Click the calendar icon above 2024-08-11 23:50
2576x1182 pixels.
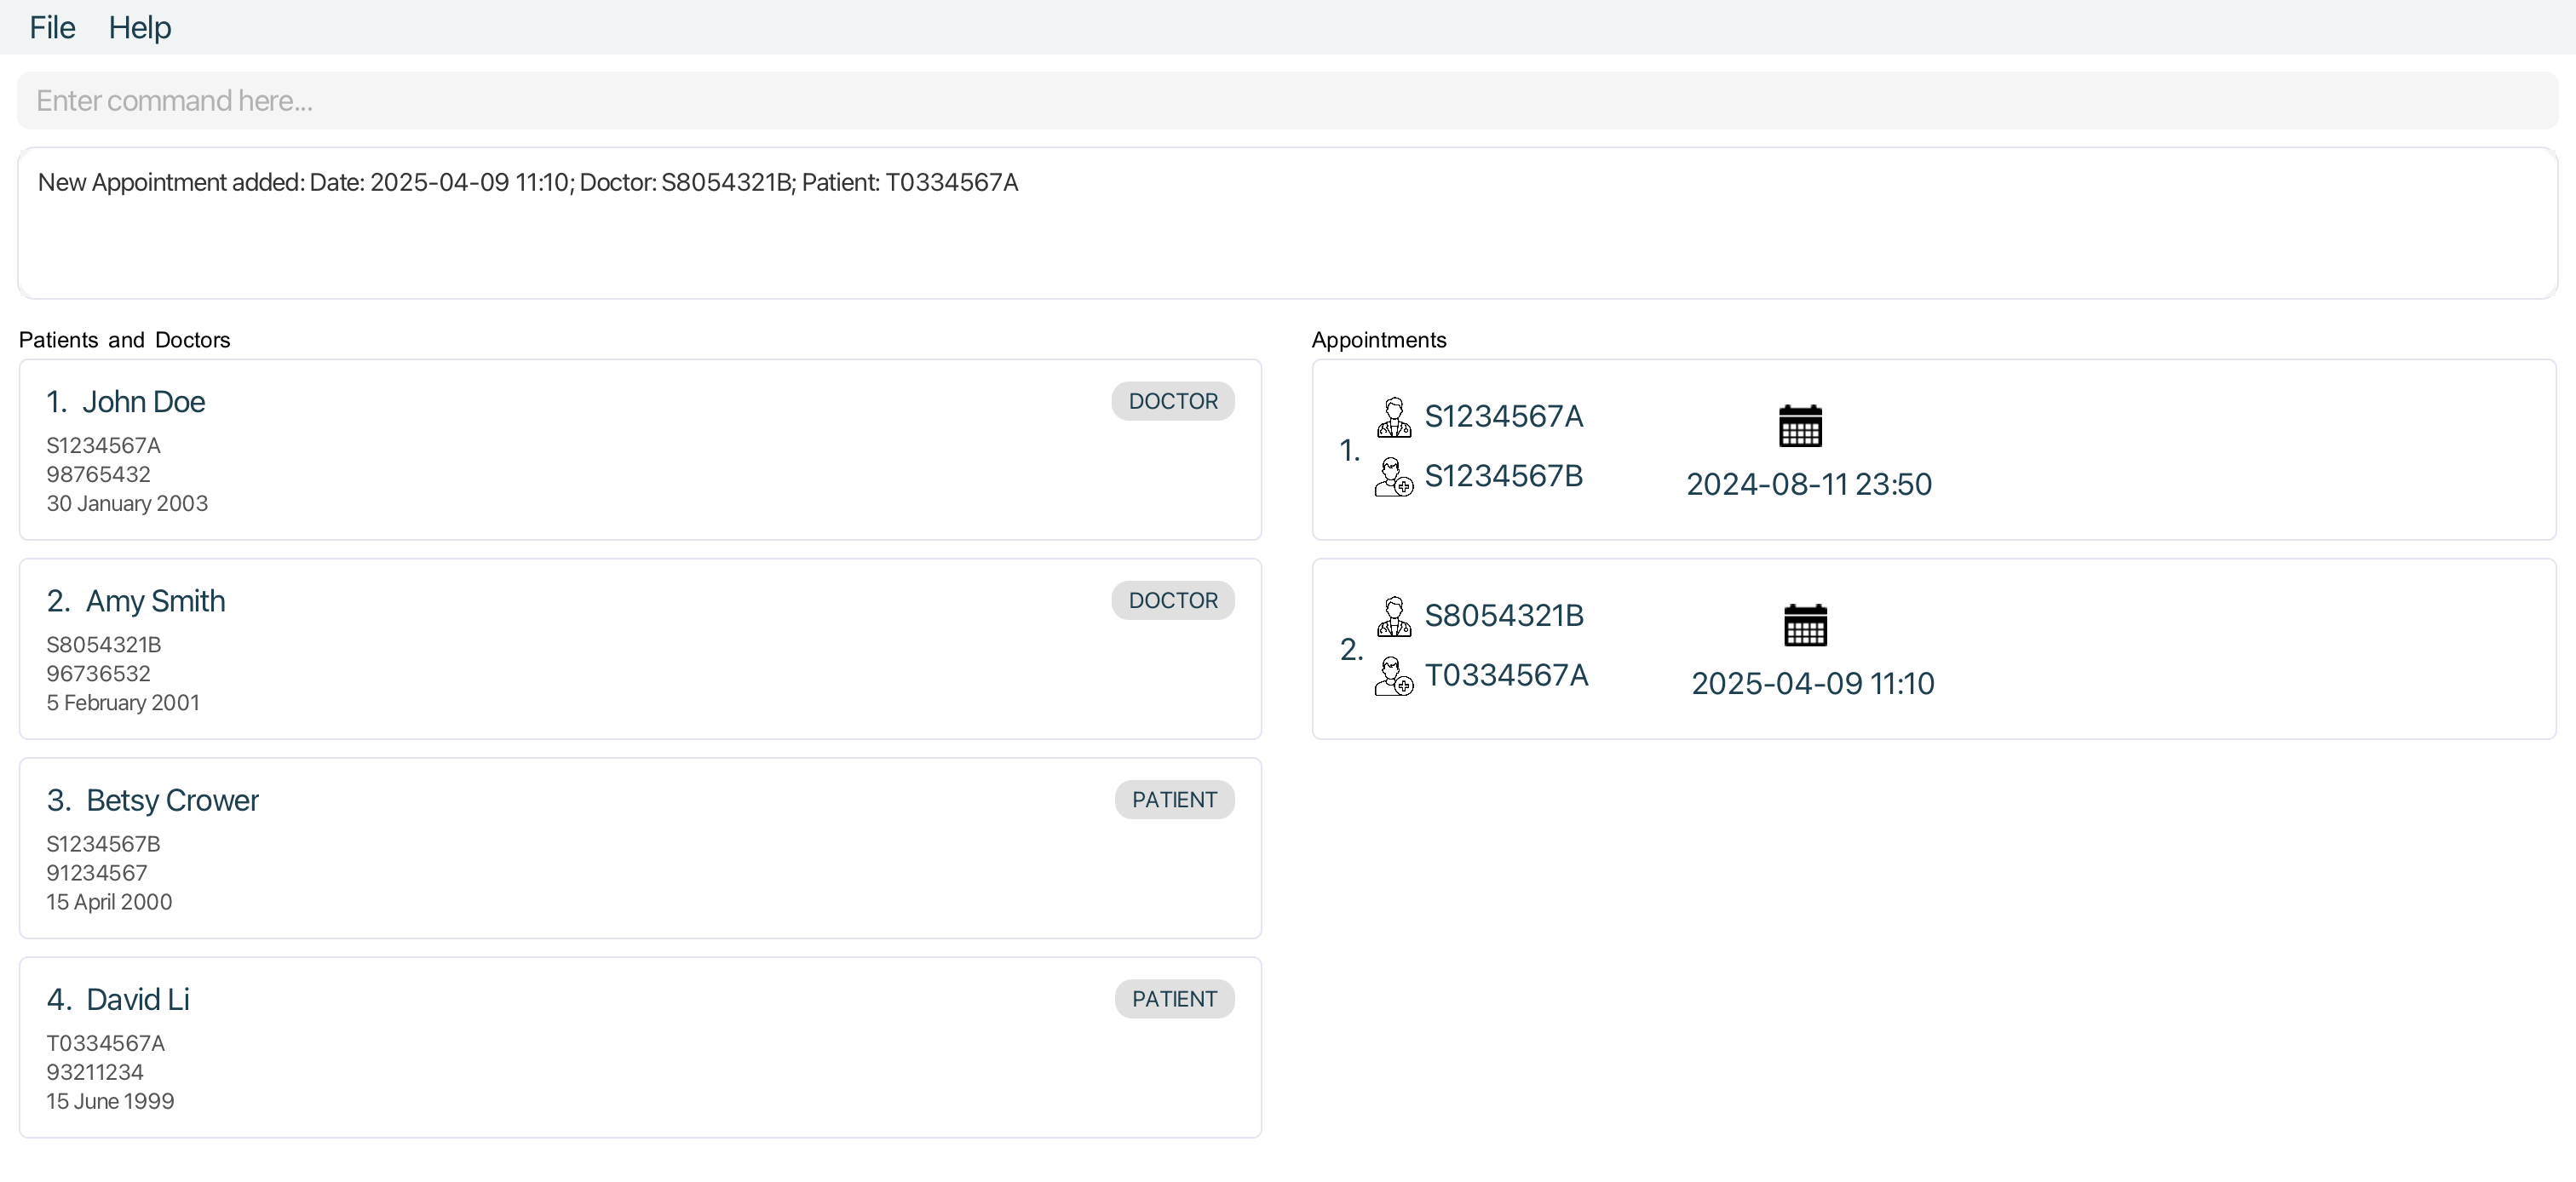click(1800, 426)
